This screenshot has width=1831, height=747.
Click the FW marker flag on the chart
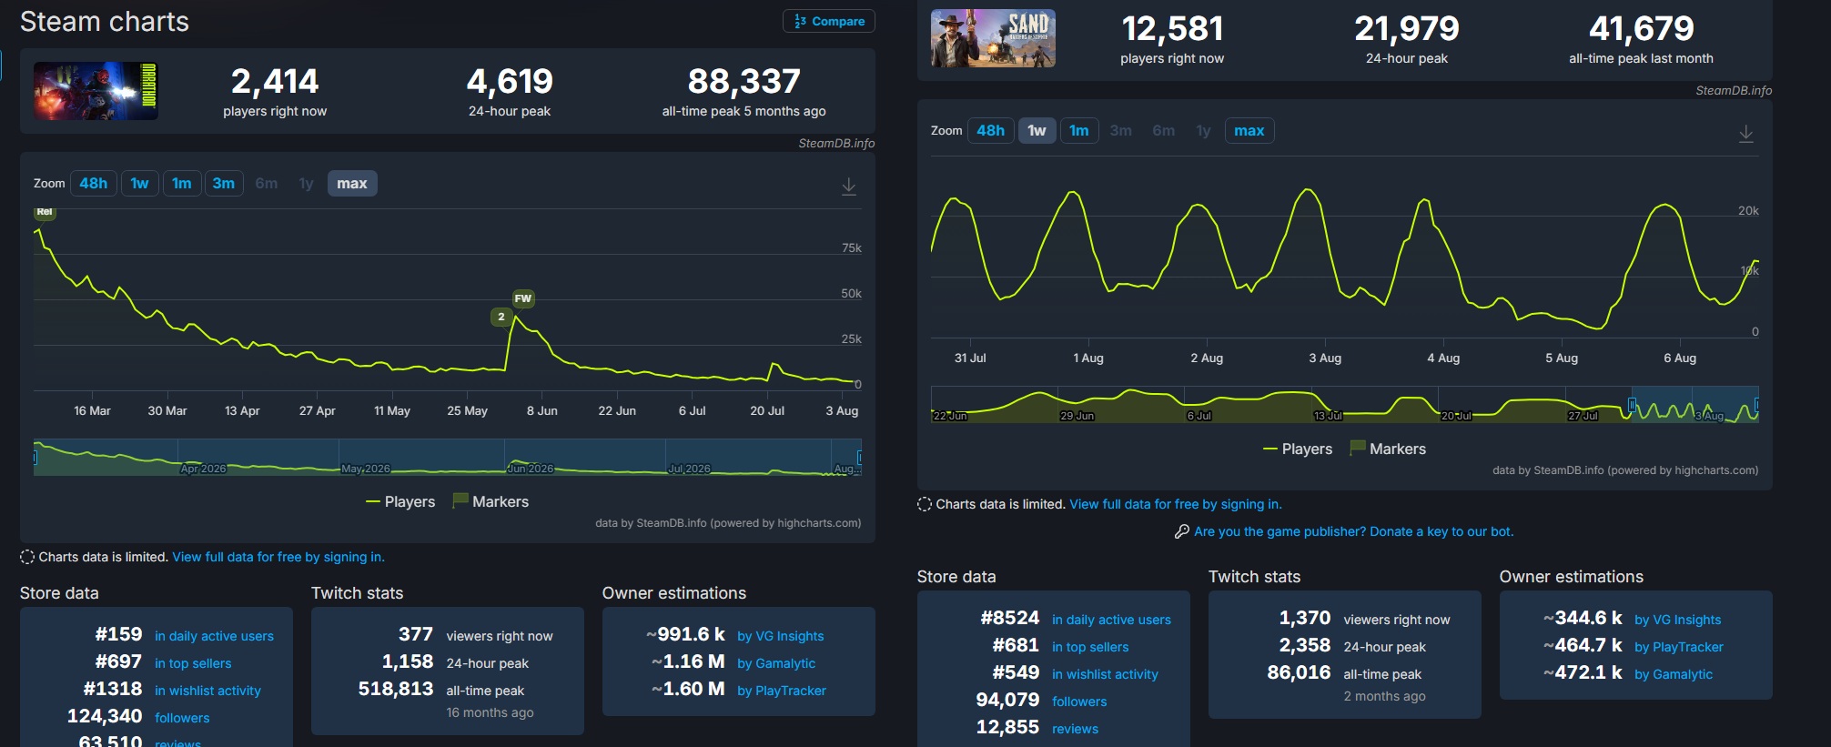pos(523,298)
